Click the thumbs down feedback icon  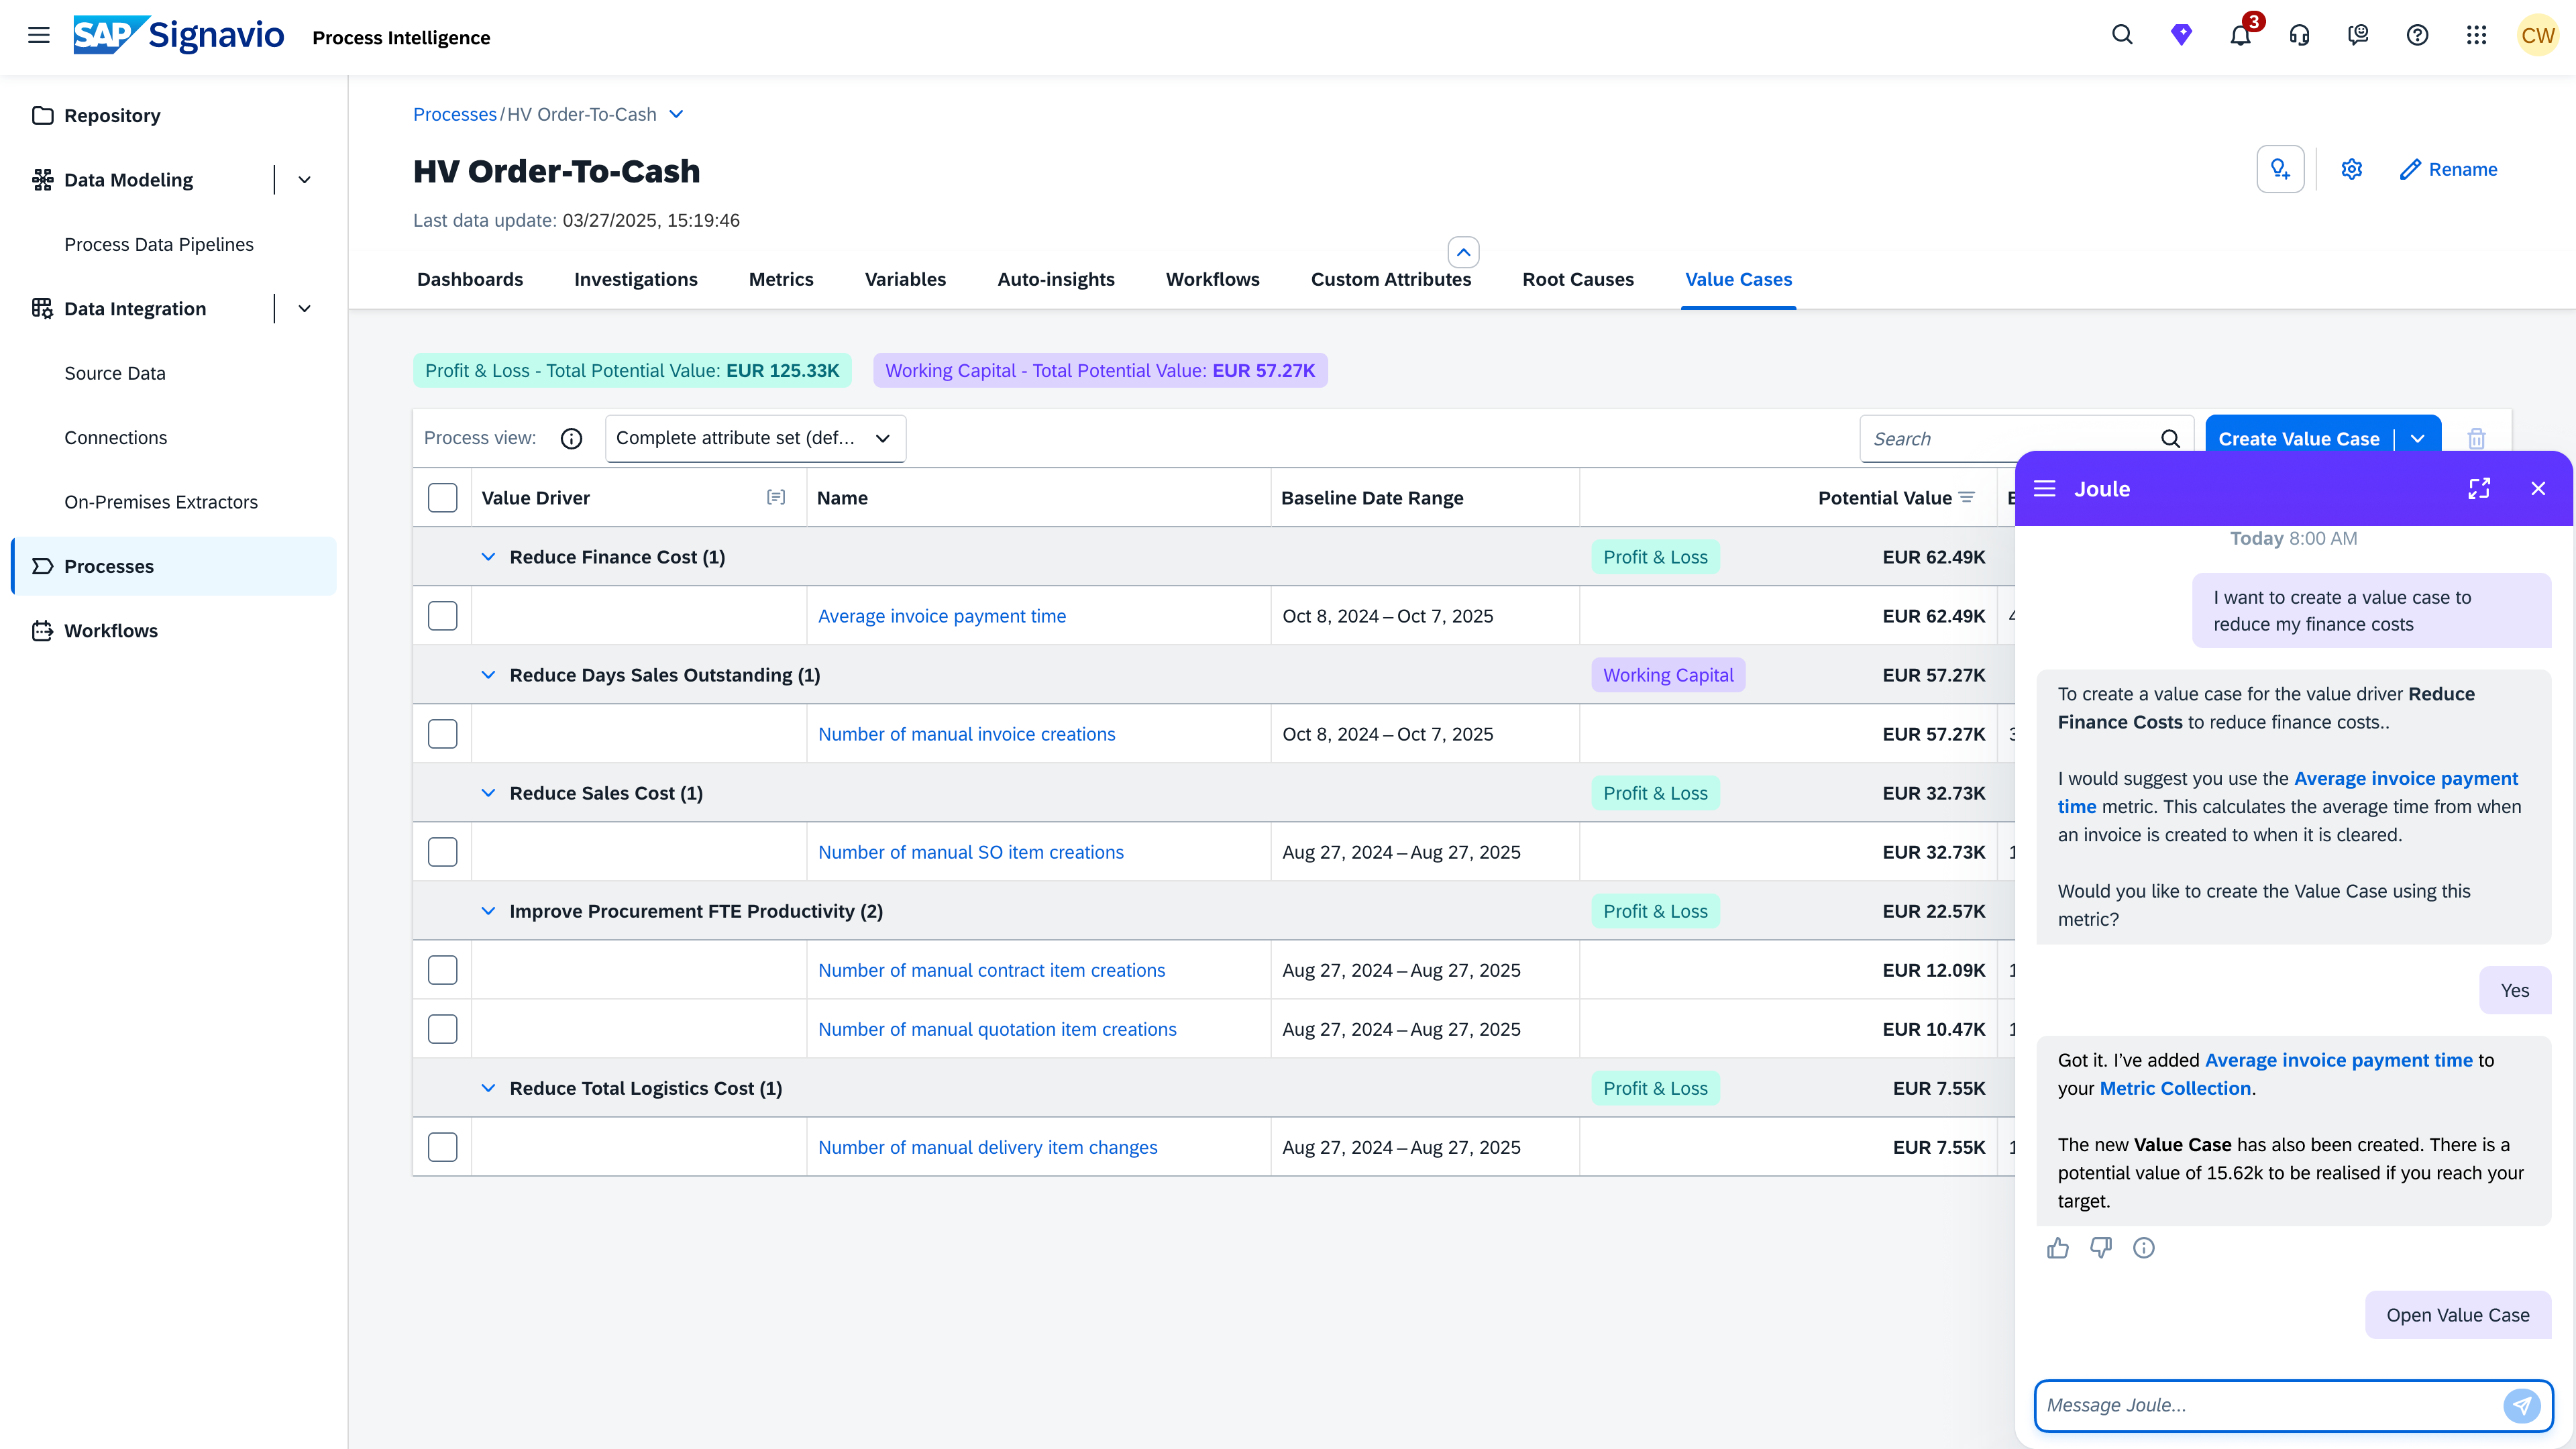[x=2101, y=1248]
